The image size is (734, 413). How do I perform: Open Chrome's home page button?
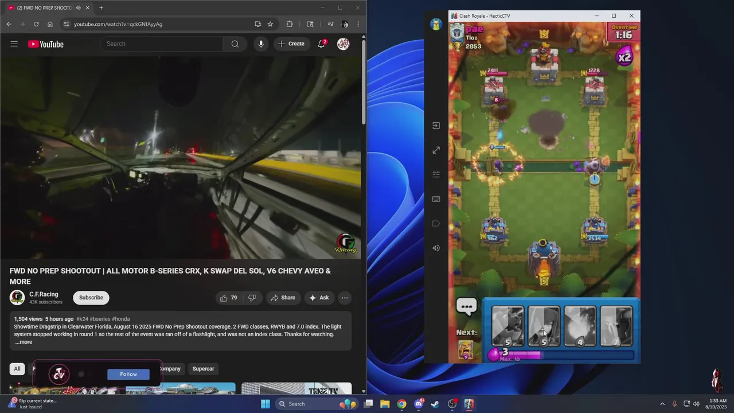click(50, 24)
